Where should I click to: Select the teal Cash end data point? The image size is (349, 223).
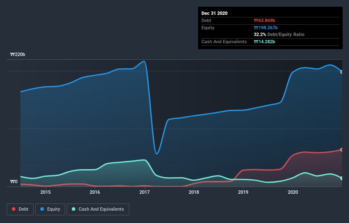click(x=342, y=178)
